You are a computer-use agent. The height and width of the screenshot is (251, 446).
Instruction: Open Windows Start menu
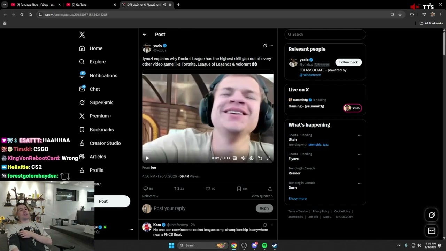tap(171, 245)
